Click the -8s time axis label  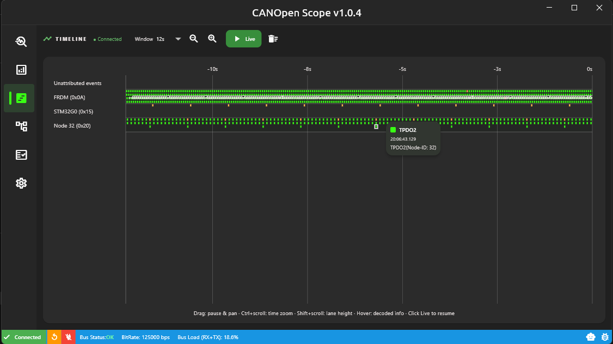click(x=307, y=69)
